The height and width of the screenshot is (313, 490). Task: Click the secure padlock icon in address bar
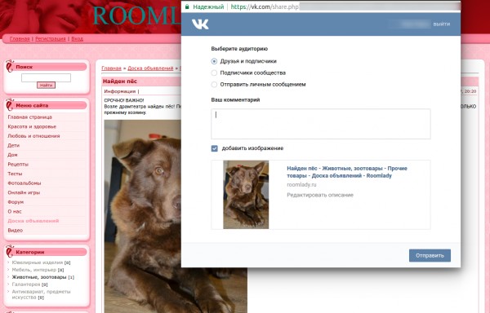click(187, 7)
